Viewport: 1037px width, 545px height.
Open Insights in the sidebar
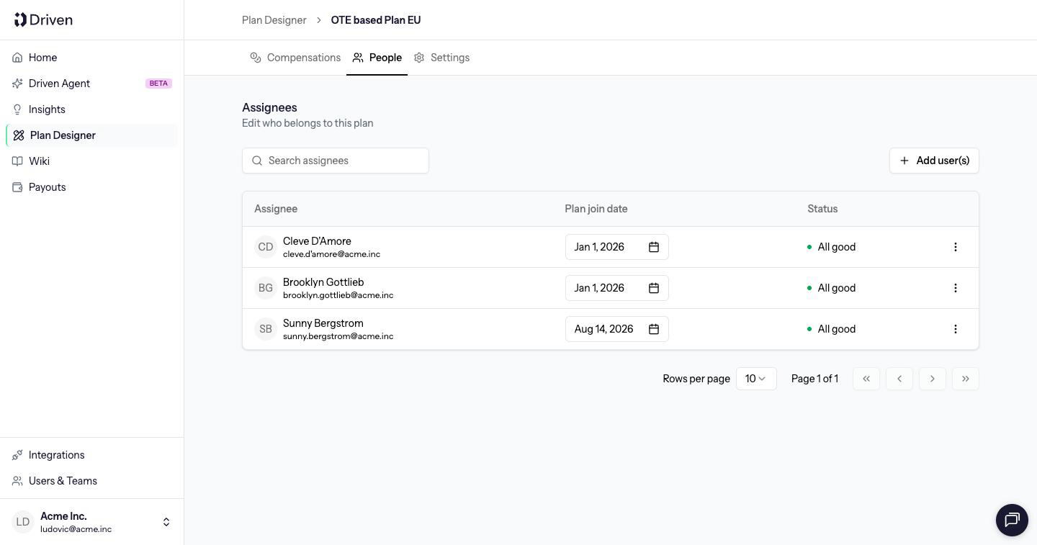[92, 109]
